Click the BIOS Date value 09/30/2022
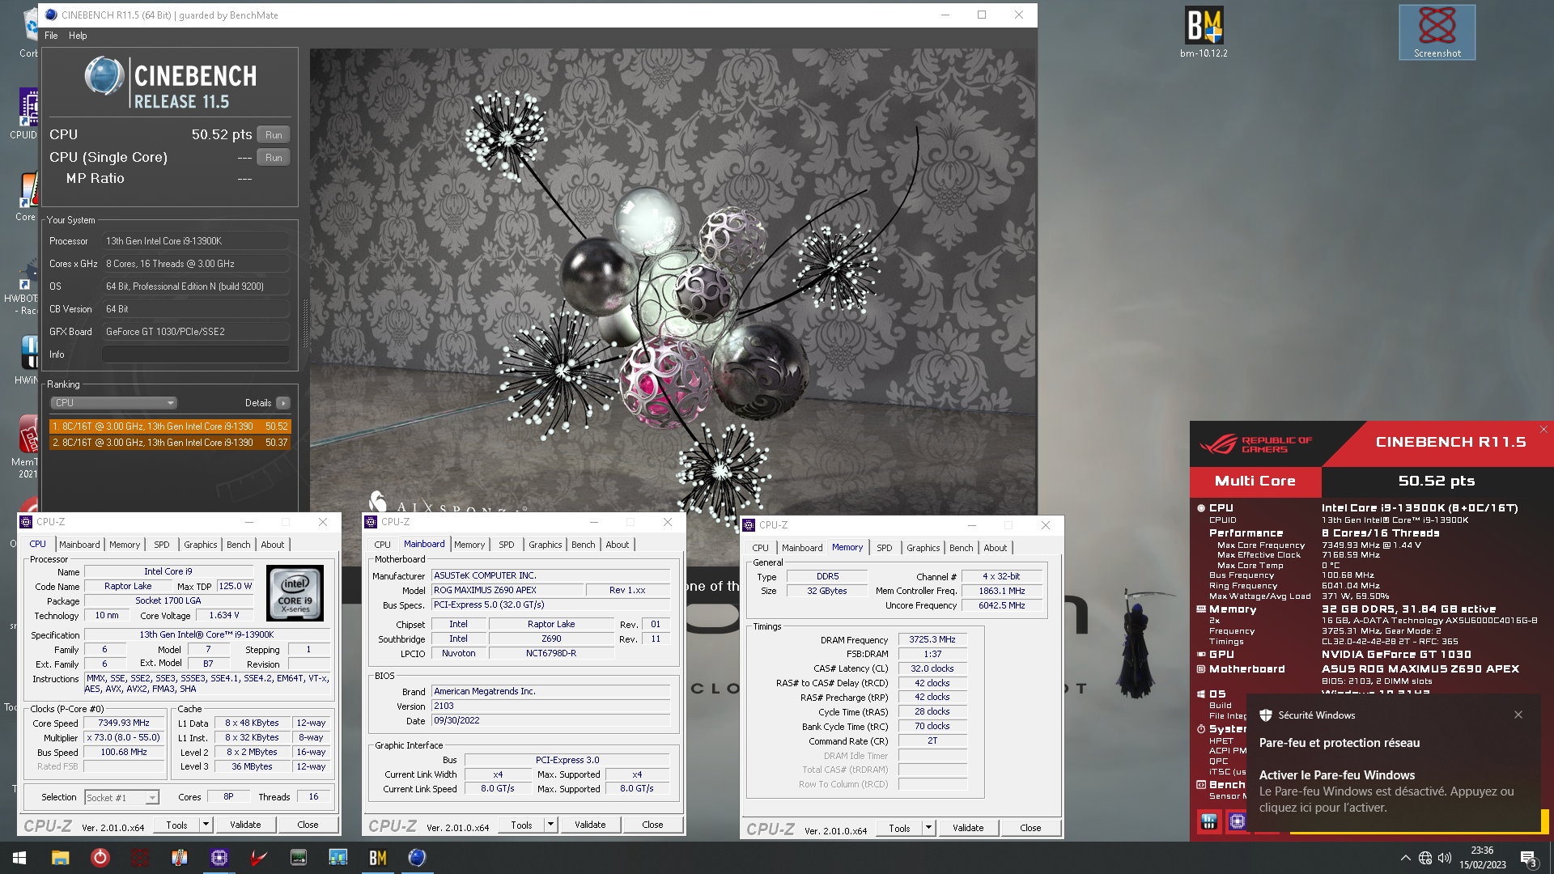 [550, 720]
